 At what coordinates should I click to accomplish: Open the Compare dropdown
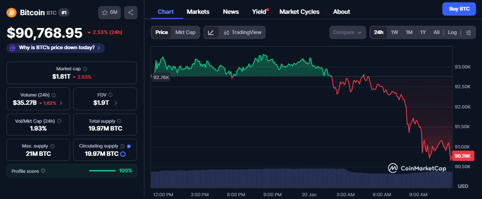tap(347, 33)
